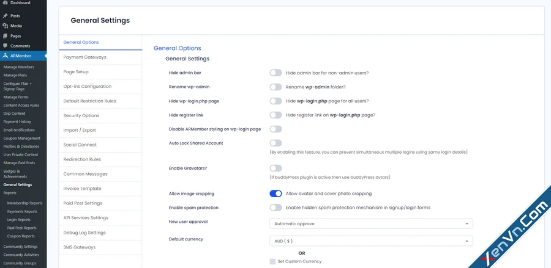
Task: Open the Import / Export tab
Action: point(100,130)
